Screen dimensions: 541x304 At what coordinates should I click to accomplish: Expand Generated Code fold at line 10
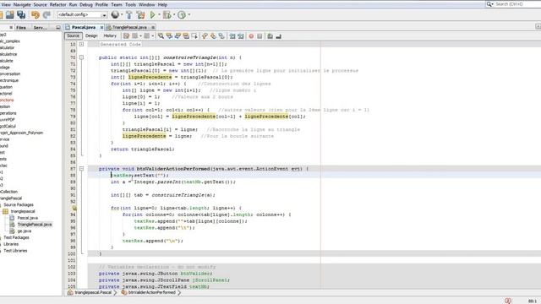tap(81, 44)
